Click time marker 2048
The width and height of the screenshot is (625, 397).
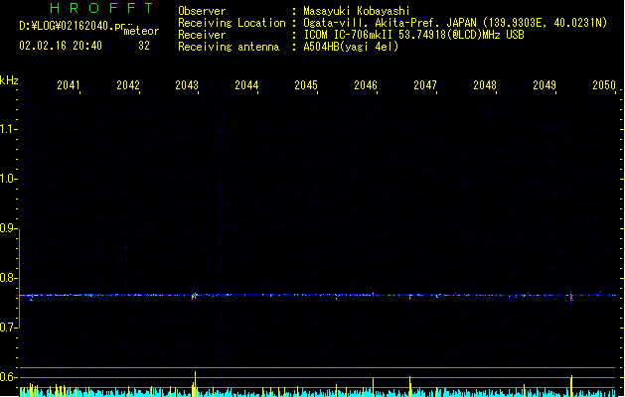click(485, 85)
